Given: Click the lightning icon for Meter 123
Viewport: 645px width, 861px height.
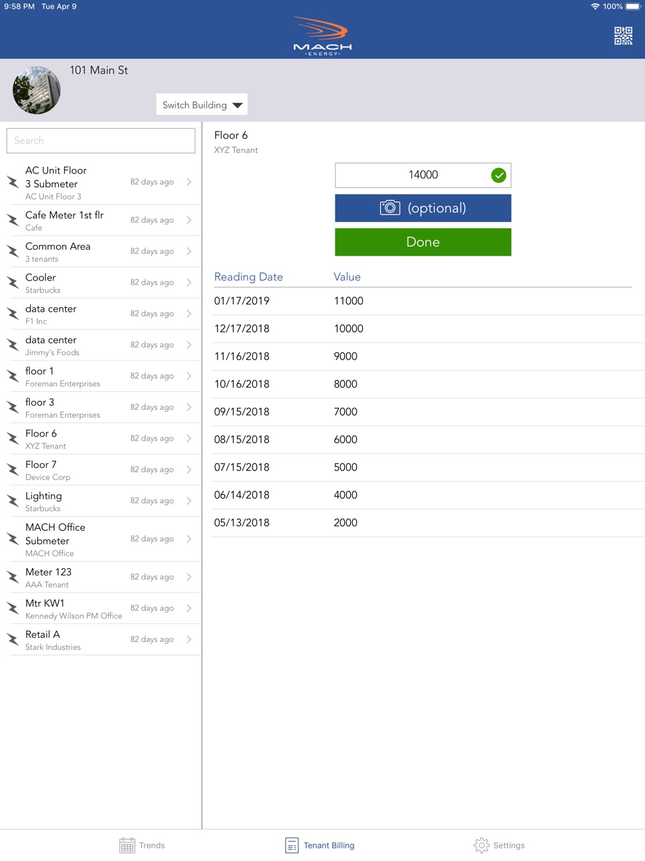Looking at the screenshot, I should coord(13,577).
